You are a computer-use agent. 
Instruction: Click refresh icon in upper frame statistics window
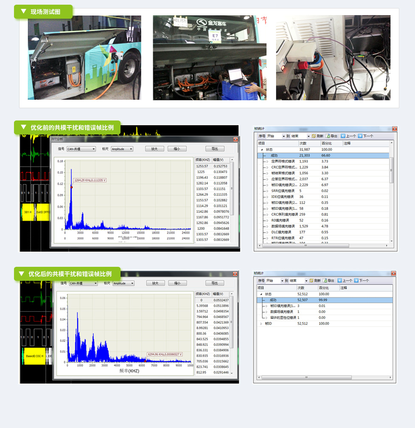coord(313,136)
